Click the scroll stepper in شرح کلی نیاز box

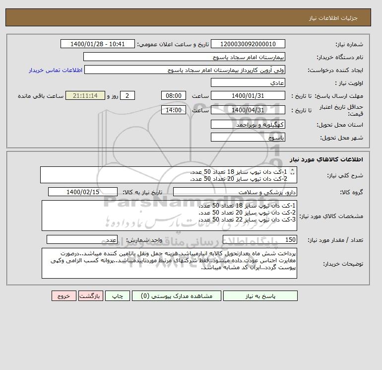point(292,172)
